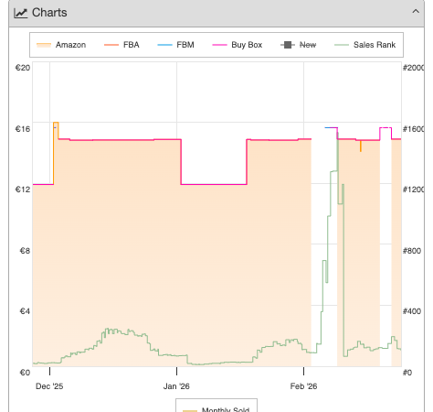Screen dimensions: 433x412
Task: Click the Dec '25 axis label
Action: coord(49,386)
